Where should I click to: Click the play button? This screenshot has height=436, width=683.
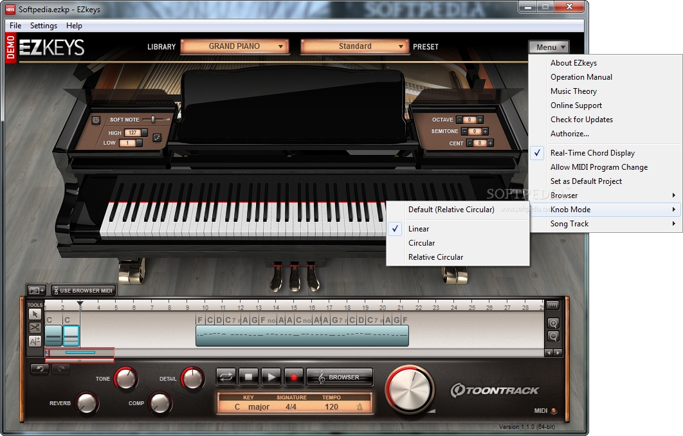(271, 377)
